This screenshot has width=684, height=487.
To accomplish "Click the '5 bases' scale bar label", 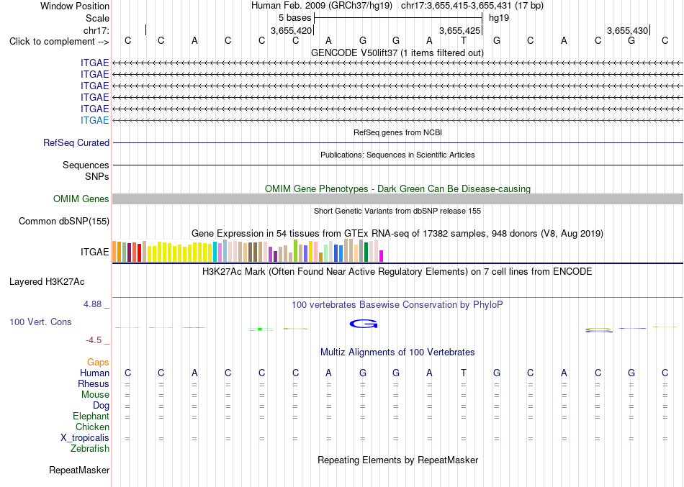I will [295, 18].
